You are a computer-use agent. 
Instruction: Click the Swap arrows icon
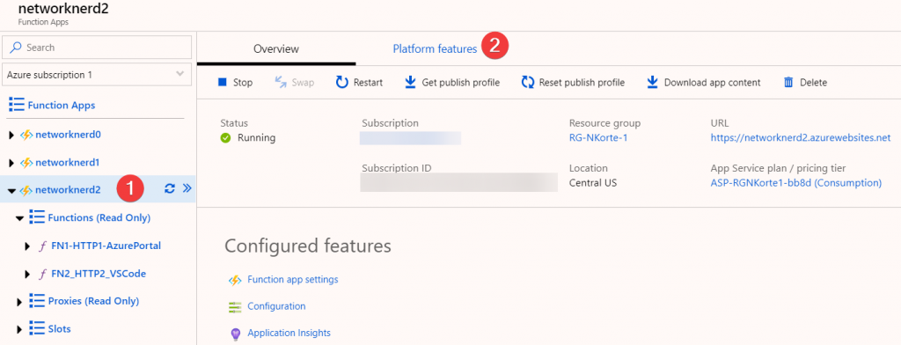point(281,82)
